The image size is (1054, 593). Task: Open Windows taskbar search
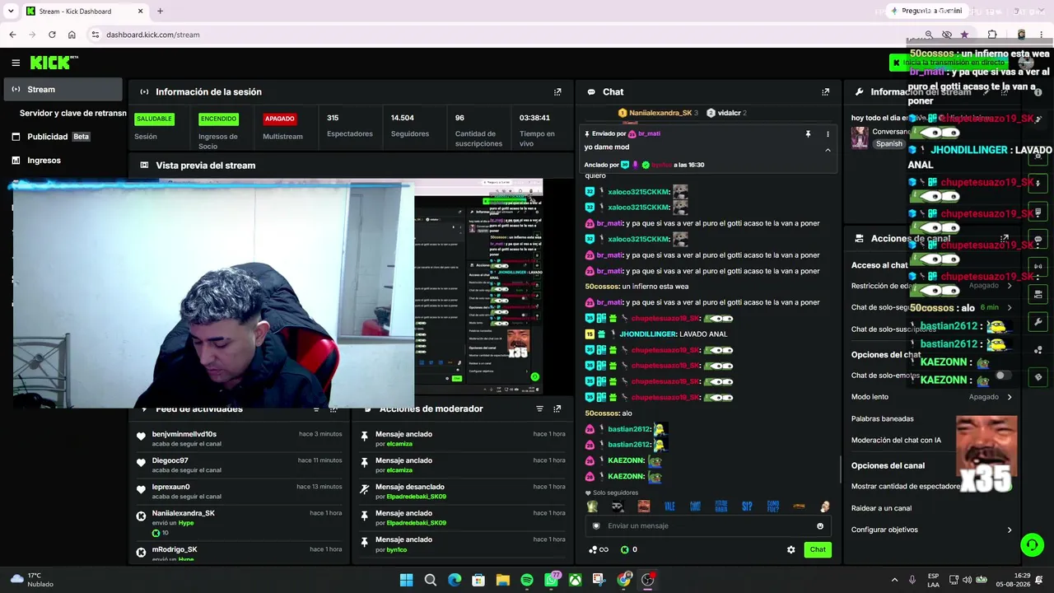(430, 580)
